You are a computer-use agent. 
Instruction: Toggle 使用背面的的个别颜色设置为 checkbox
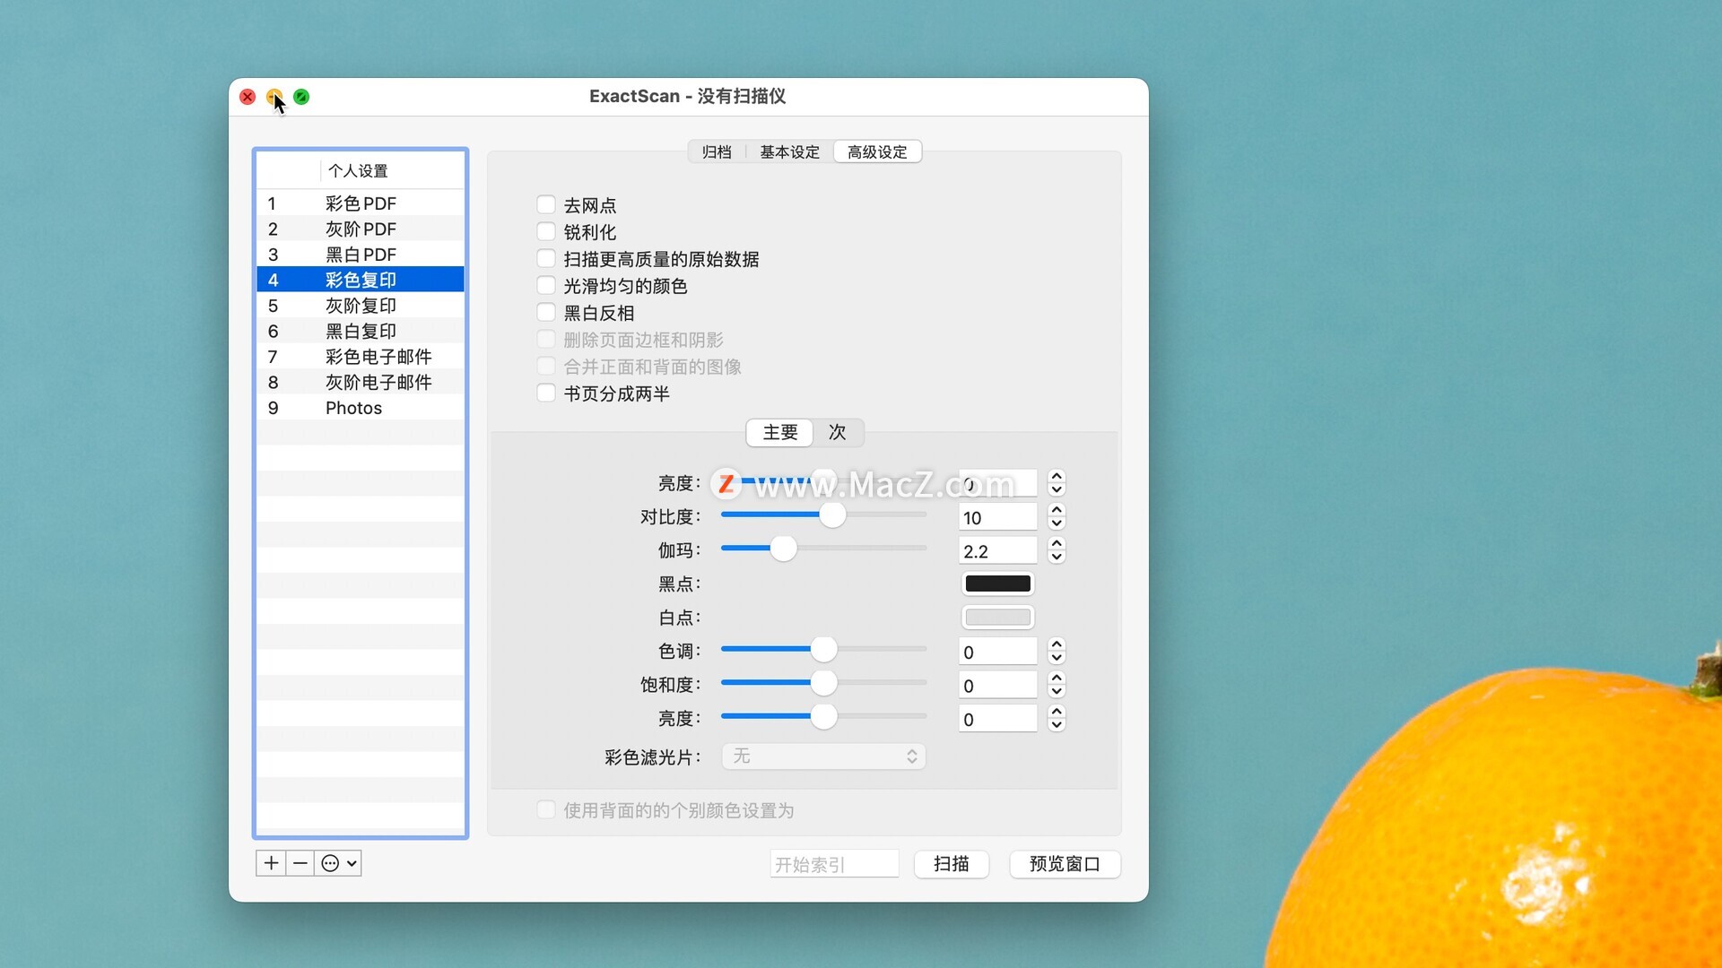[x=546, y=810]
